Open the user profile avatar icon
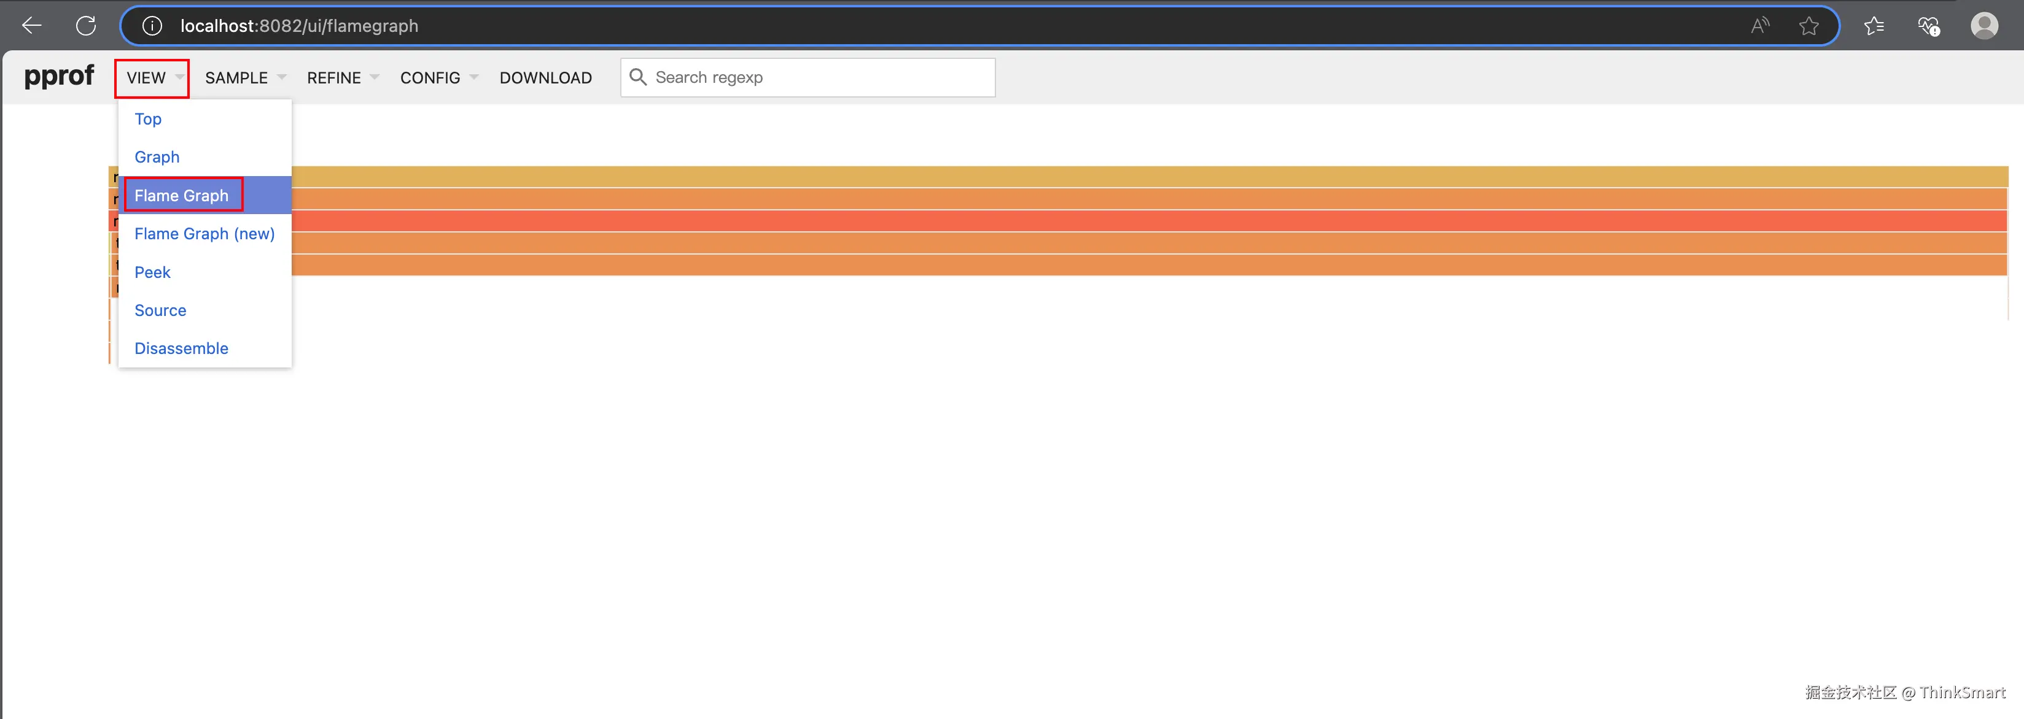 click(x=1984, y=26)
